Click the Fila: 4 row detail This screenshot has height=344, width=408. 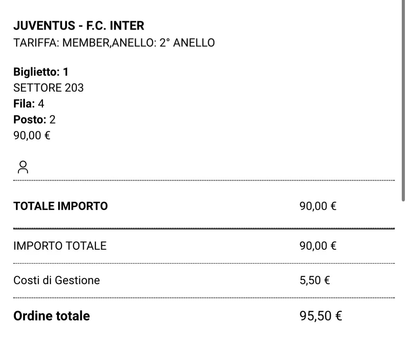pyautogui.click(x=29, y=103)
